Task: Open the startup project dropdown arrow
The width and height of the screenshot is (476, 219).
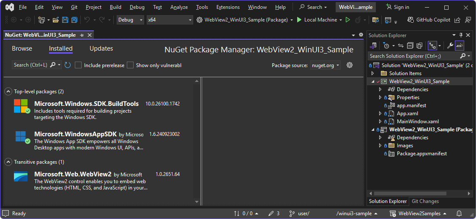Action: click(291, 20)
